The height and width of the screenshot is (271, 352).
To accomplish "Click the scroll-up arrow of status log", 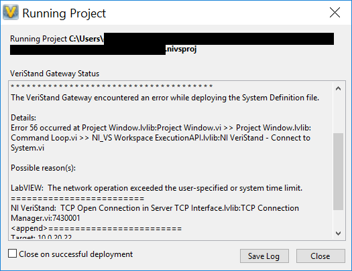I will 339,89.
